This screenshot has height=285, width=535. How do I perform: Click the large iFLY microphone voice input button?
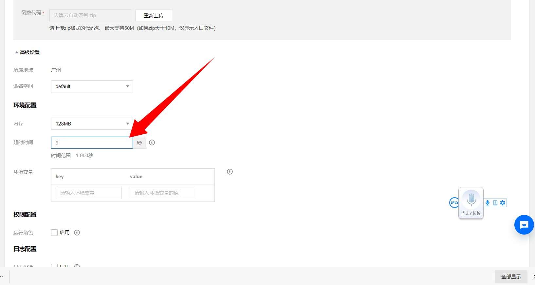point(471,199)
